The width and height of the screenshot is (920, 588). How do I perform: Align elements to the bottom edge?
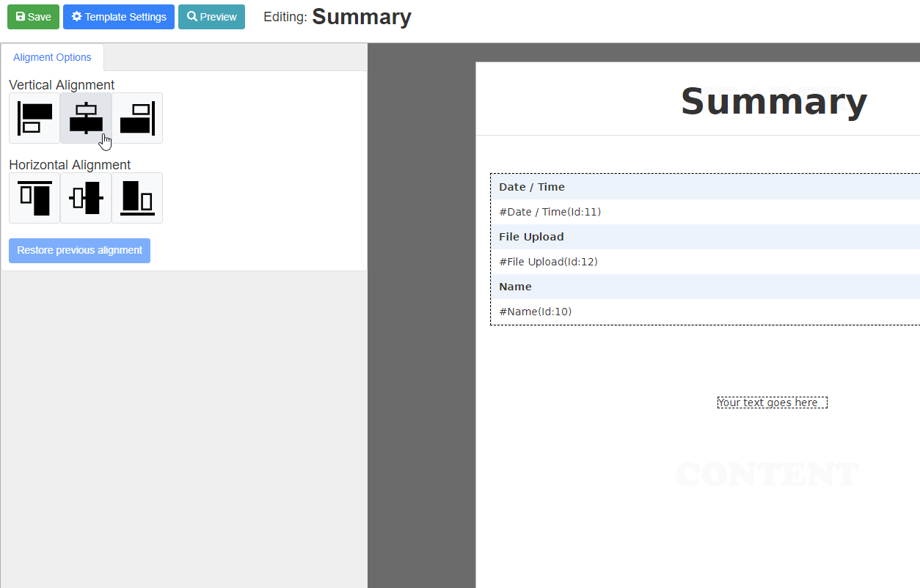click(137, 198)
